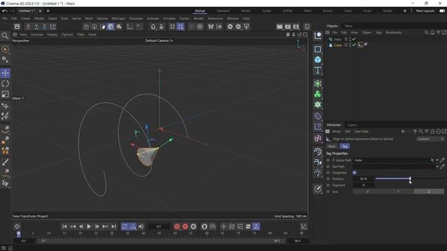The height and width of the screenshot is (251, 447).
Task: Click the Render View clapperboard icon
Action: 279,26
